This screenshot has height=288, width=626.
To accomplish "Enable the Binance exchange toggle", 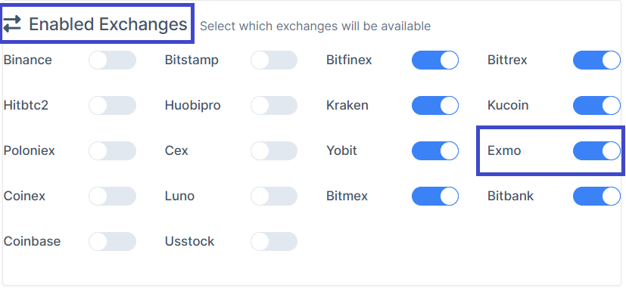I will point(112,60).
